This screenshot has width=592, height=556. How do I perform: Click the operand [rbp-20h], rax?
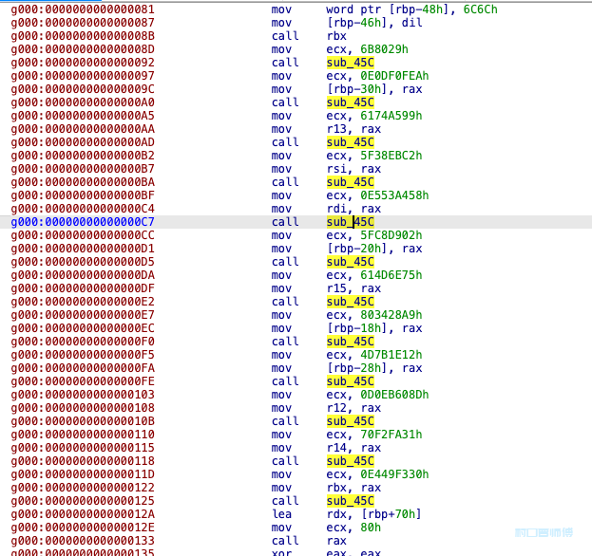click(x=374, y=249)
